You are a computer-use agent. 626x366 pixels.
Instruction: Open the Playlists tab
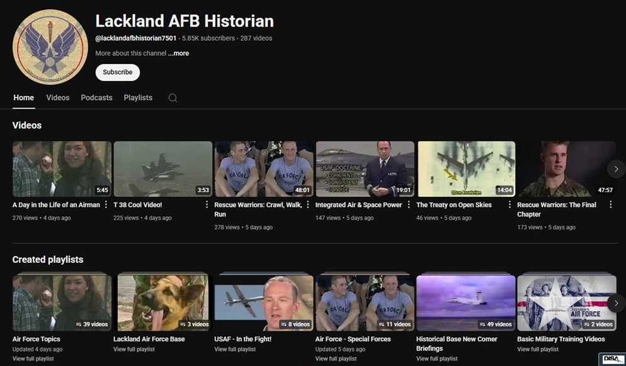138,97
